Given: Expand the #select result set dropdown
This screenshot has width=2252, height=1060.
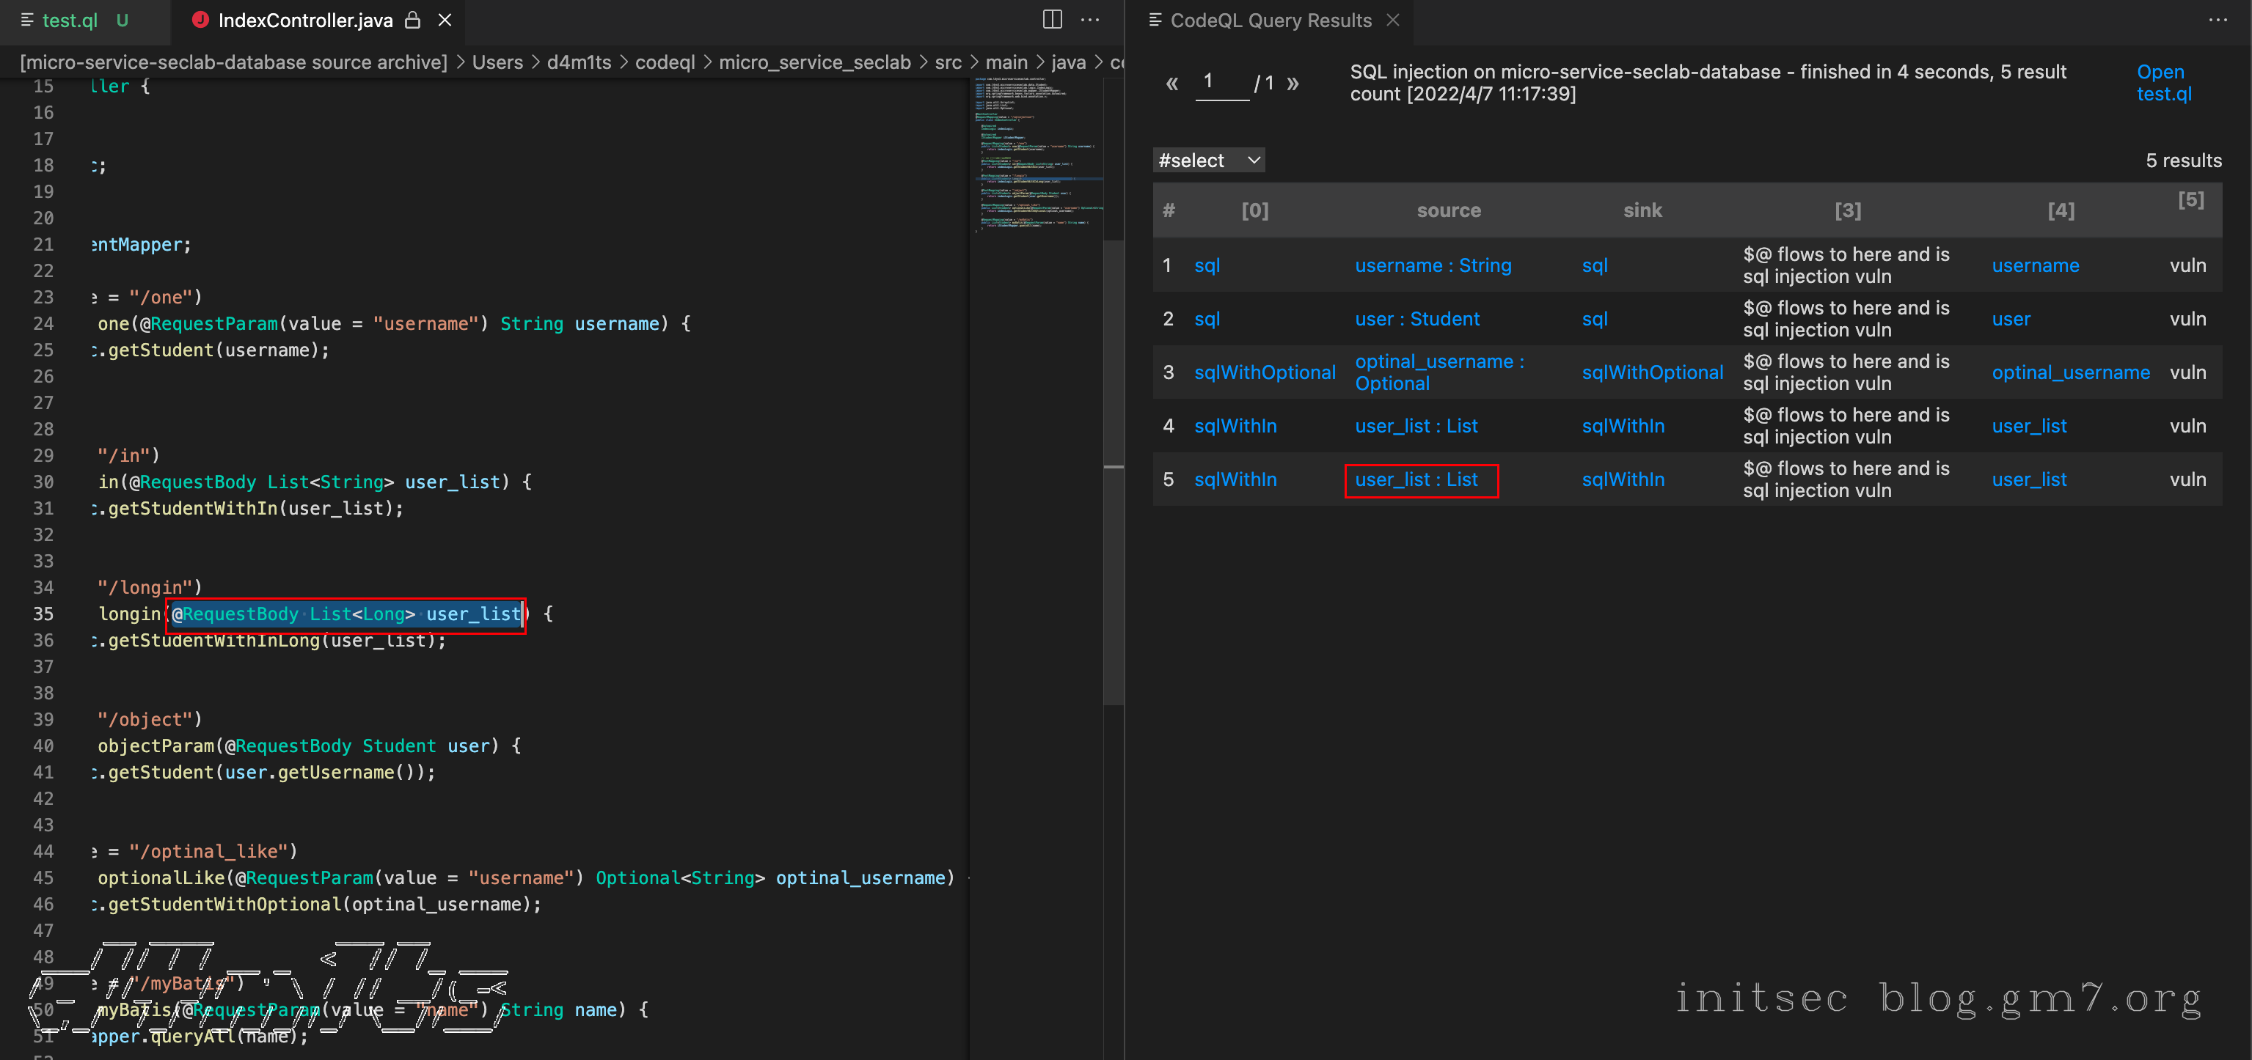Looking at the screenshot, I should [x=1209, y=160].
